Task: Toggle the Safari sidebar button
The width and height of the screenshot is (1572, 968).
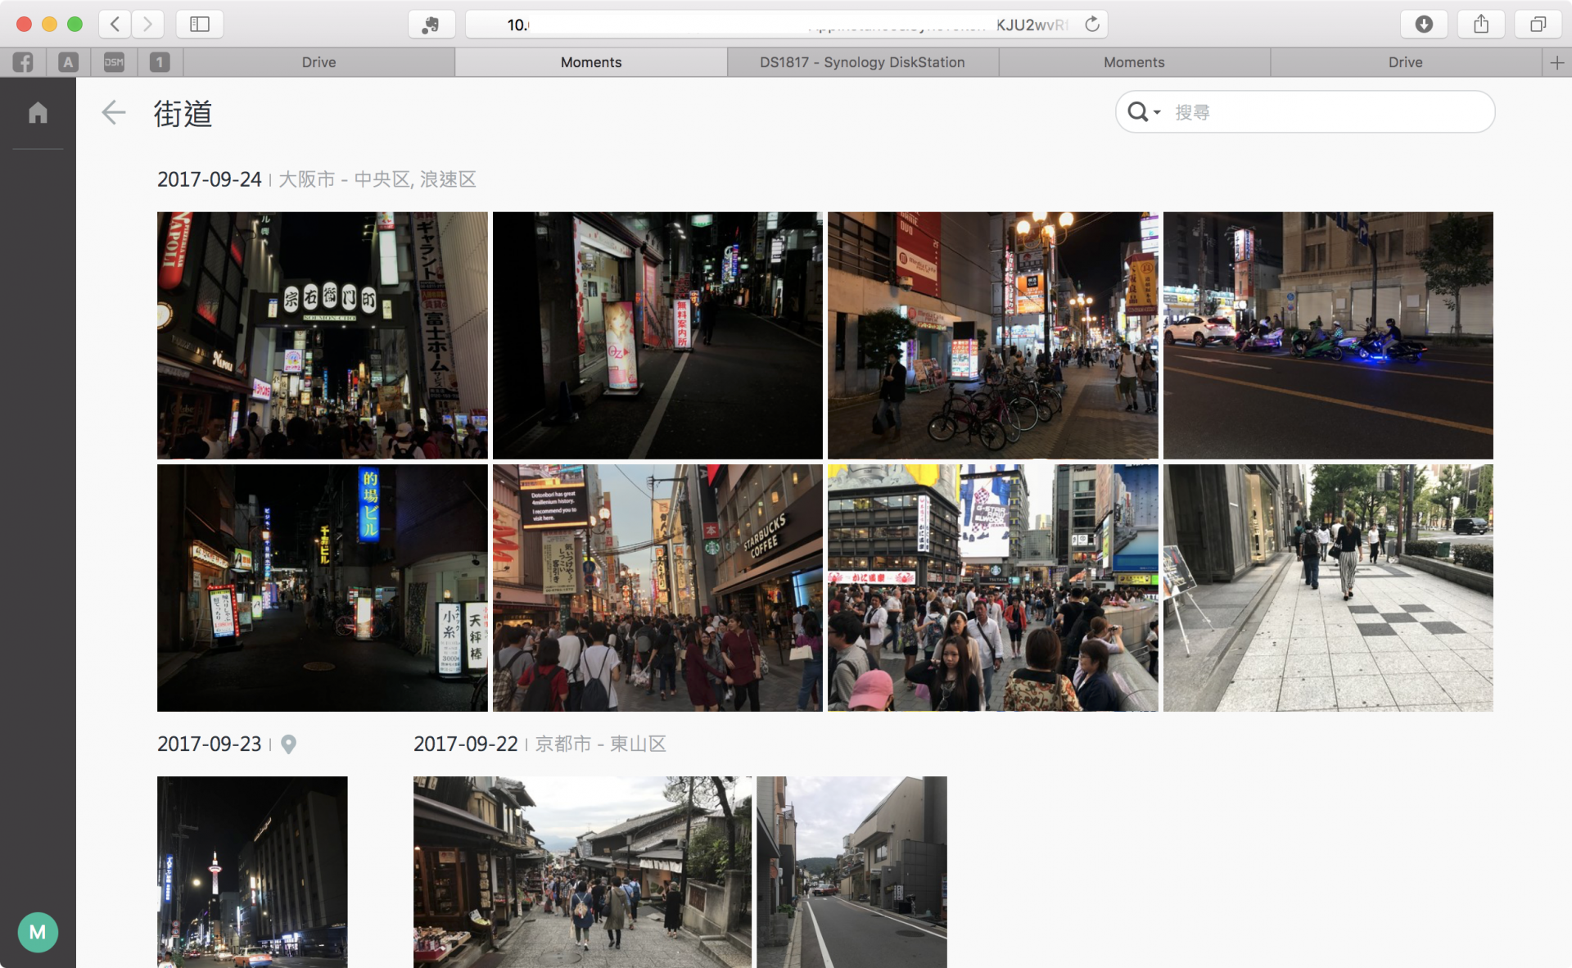Action: point(200,24)
